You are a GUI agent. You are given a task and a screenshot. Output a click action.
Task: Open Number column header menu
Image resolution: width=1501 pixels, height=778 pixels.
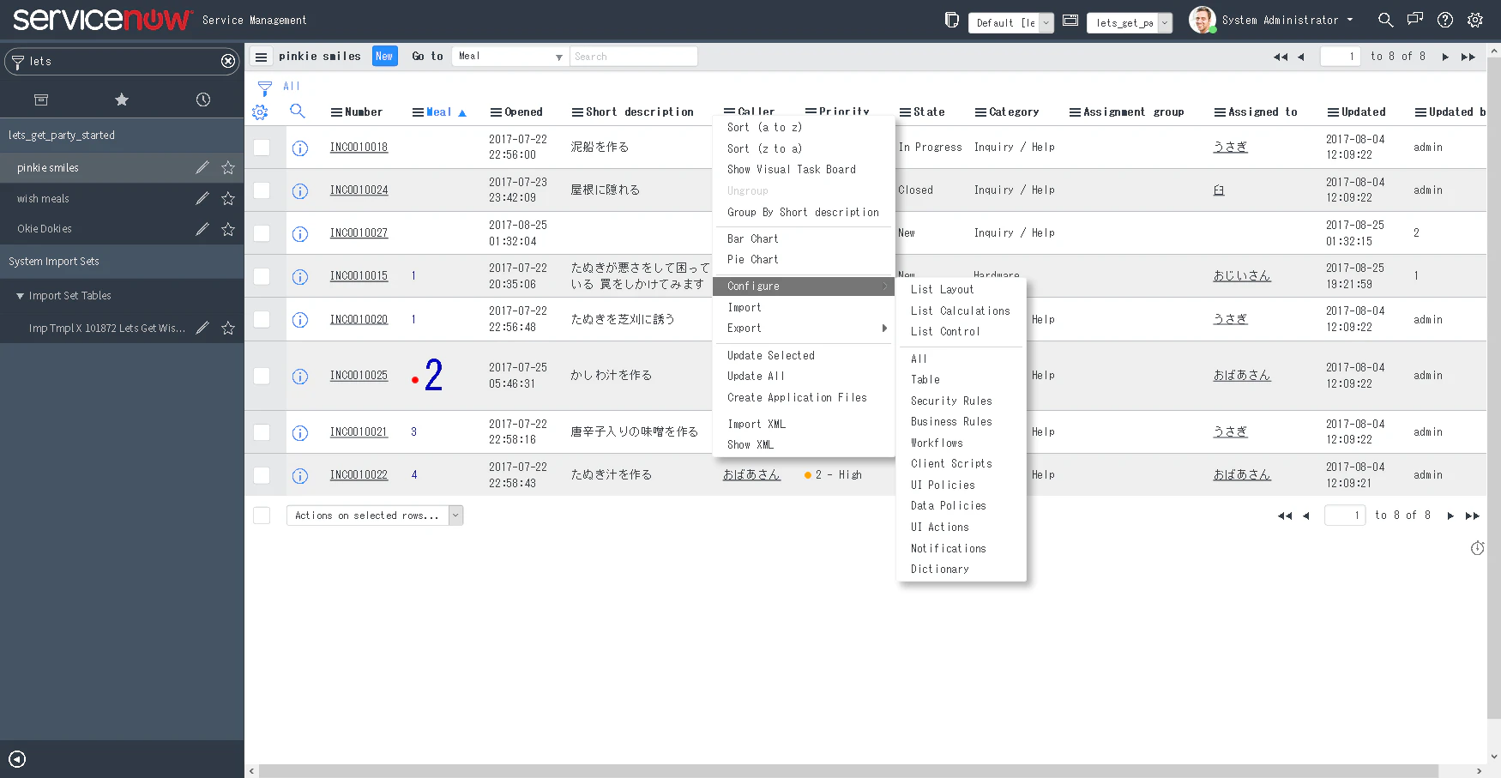[x=337, y=112]
